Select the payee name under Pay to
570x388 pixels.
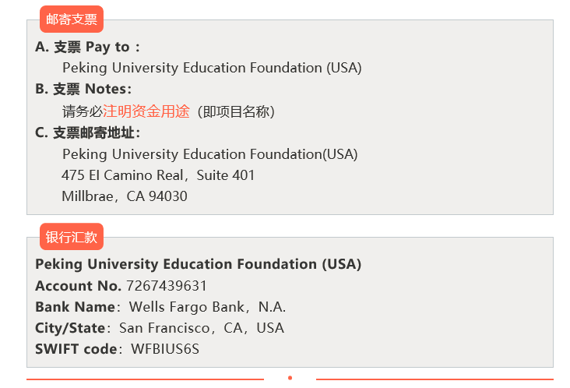point(212,68)
